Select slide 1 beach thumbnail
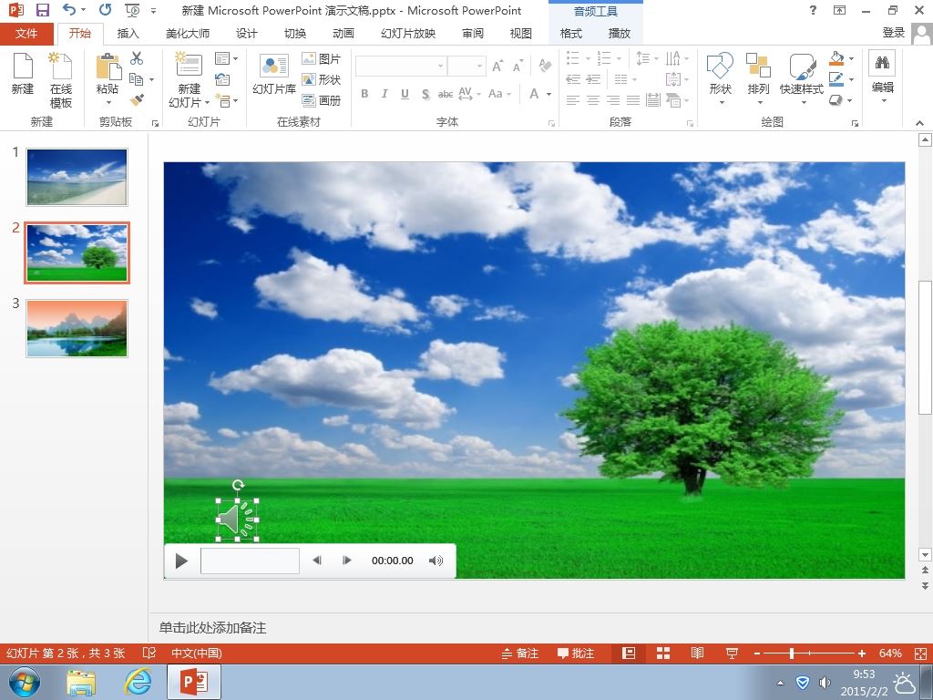 tap(77, 177)
